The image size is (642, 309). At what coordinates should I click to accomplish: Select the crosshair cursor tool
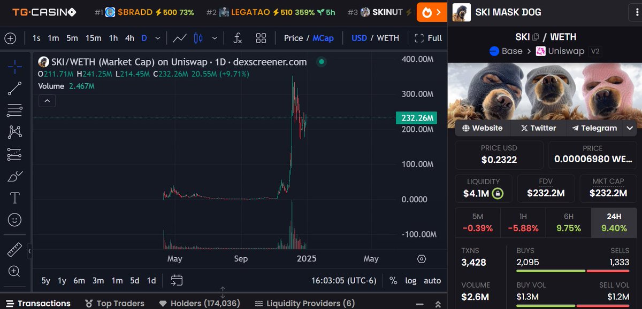tap(14, 67)
